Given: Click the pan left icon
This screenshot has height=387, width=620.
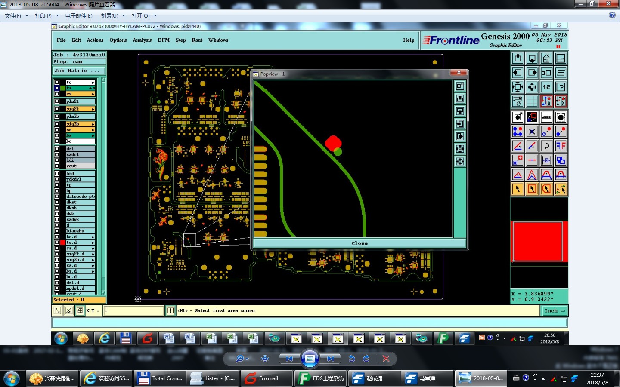Looking at the screenshot, I should (x=518, y=73).
